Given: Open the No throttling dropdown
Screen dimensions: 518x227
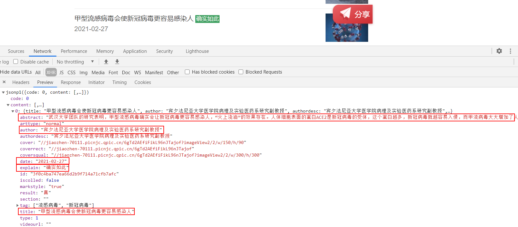Looking at the screenshot, I should coord(75,62).
